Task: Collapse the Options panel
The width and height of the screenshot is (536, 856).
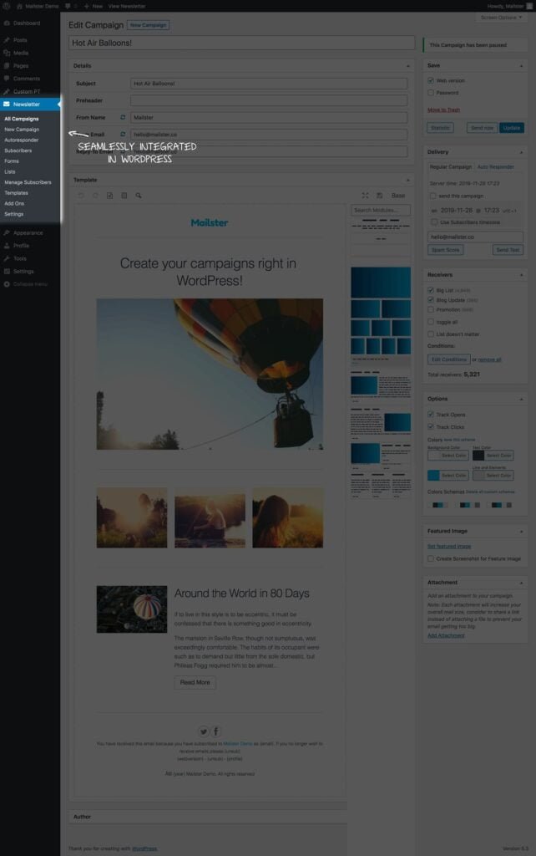Action: click(x=523, y=398)
